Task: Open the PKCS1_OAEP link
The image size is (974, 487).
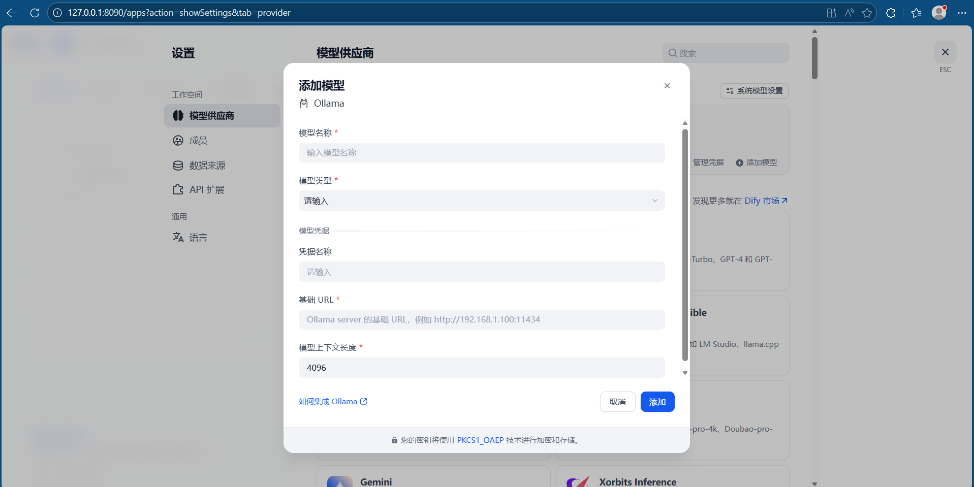Action: click(x=480, y=440)
